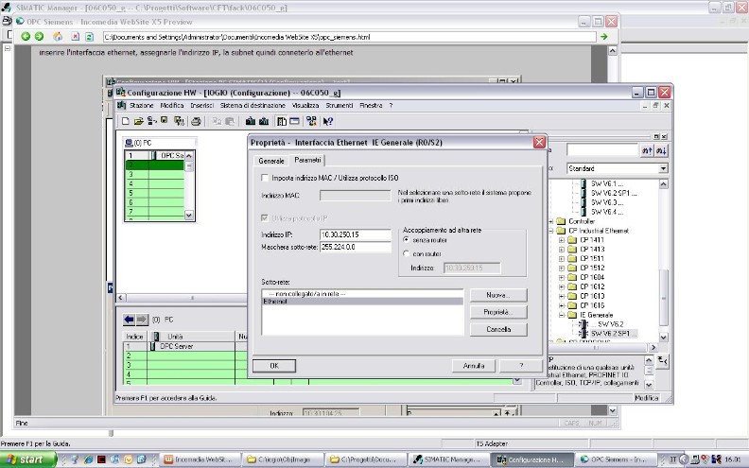Image resolution: width=749 pixels, height=468 pixels.
Task: Click the Annulla button
Action: tap(474, 366)
